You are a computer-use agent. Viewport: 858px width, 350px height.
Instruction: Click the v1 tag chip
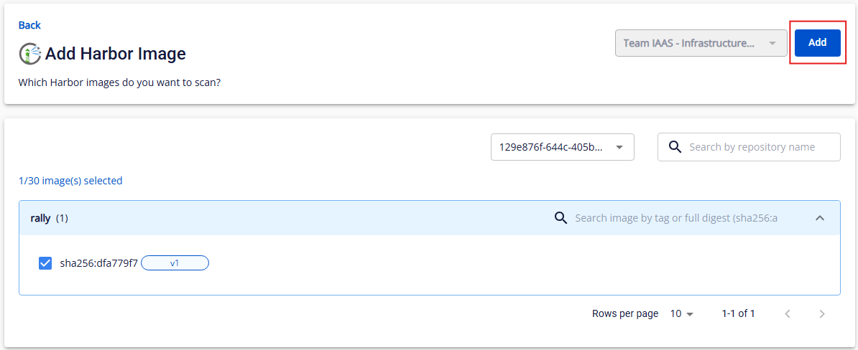click(x=175, y=263)
